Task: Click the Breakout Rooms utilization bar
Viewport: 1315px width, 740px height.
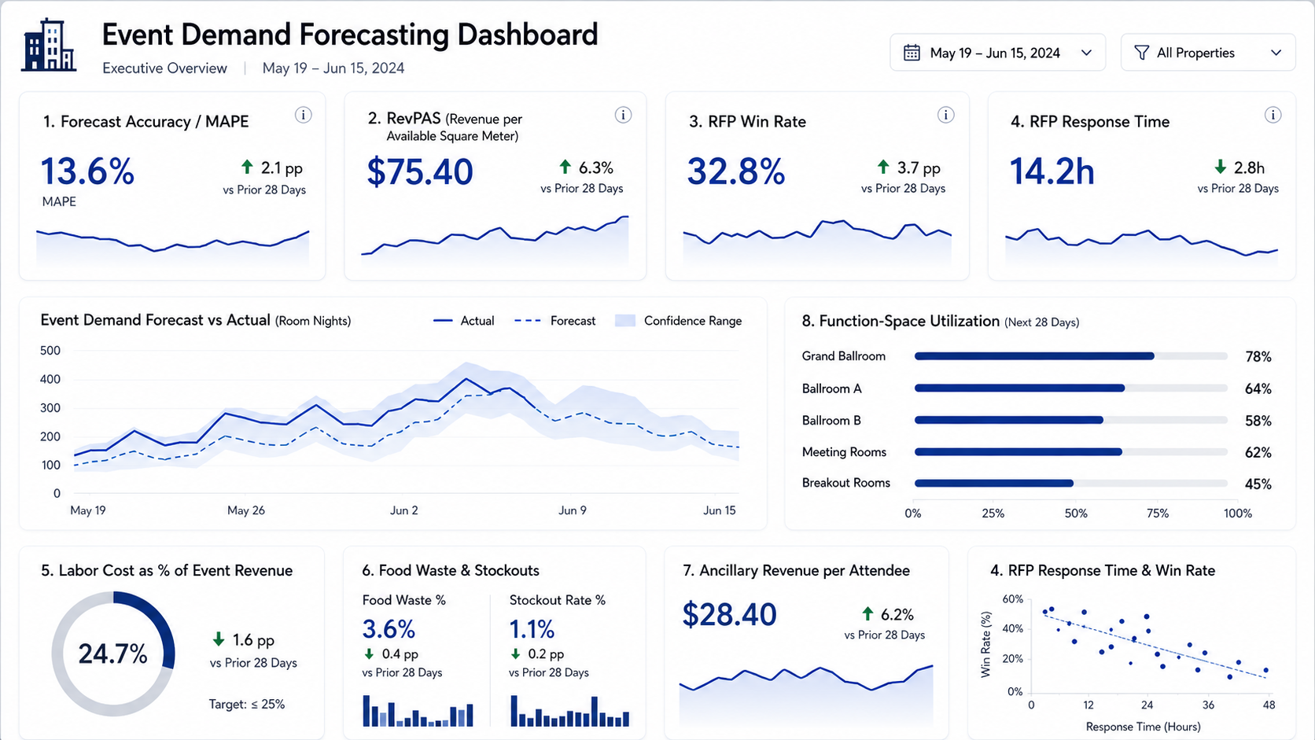Action: (x=1070, y=483)
